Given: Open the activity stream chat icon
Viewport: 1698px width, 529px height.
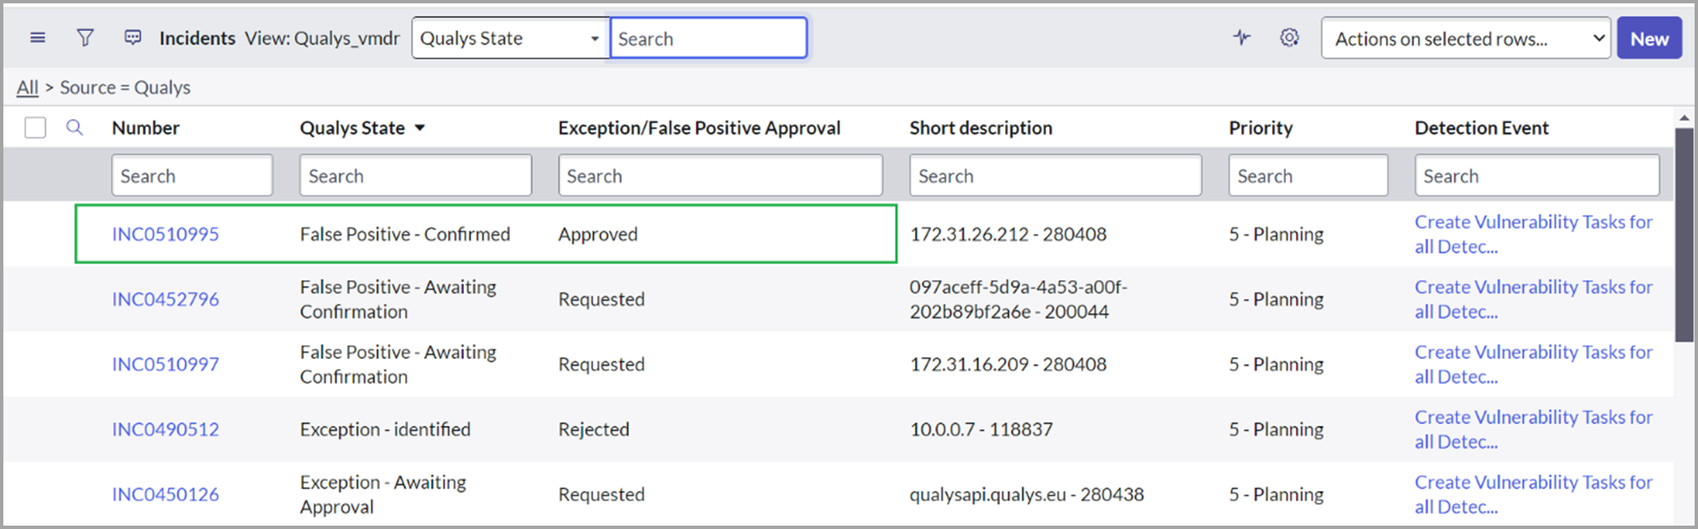Looking at the screenshot, I should click(133, 38).
